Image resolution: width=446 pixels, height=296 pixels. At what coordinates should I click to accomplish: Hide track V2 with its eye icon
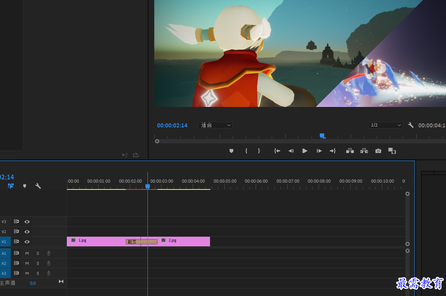pos(27,232)
